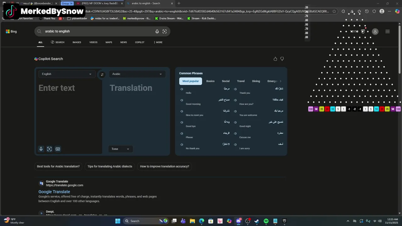Play audio for 'I am sorry' phrase

(235, 145)
